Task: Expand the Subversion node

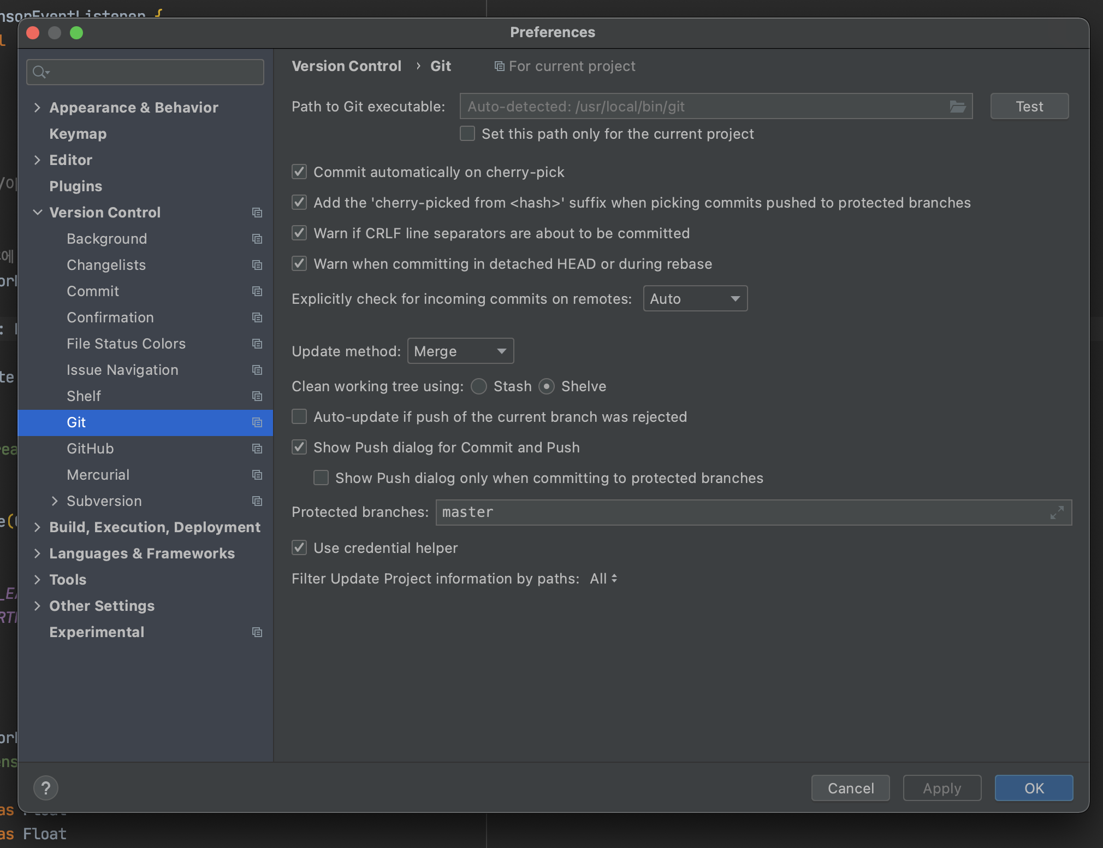Action: [x=55, y=501]
